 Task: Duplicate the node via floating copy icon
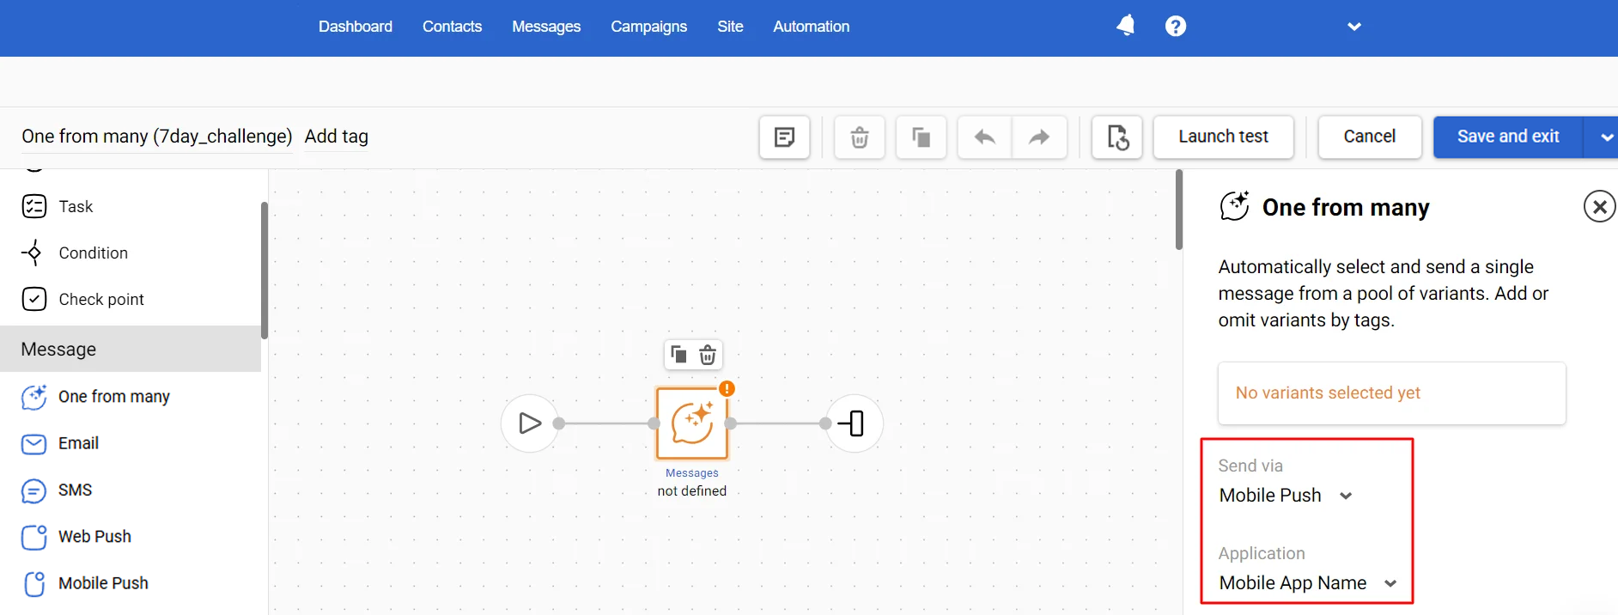point(678,355)
